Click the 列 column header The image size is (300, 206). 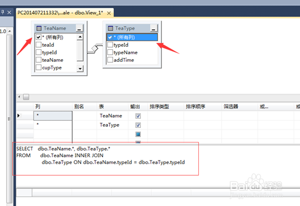[53, 106]
